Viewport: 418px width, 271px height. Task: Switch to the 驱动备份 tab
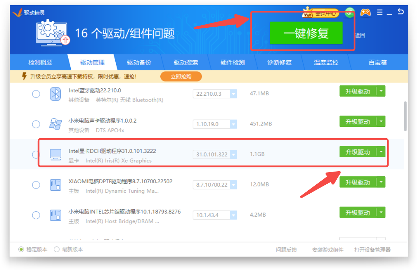click(139, 63)
